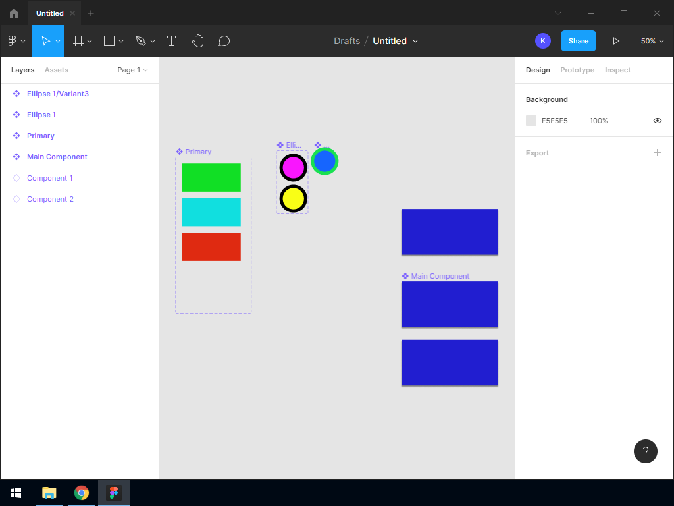Select the yellow circle on canvas
Screen dimensions: 674x506
(293, 199)
